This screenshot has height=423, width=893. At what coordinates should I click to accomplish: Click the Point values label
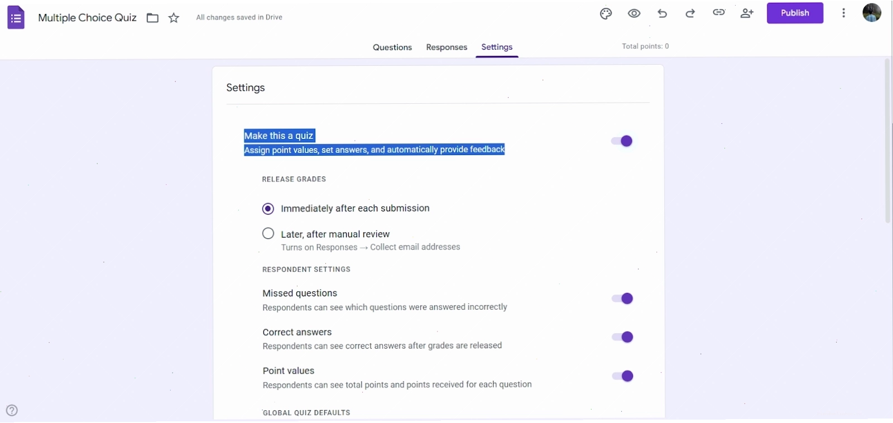289,371
